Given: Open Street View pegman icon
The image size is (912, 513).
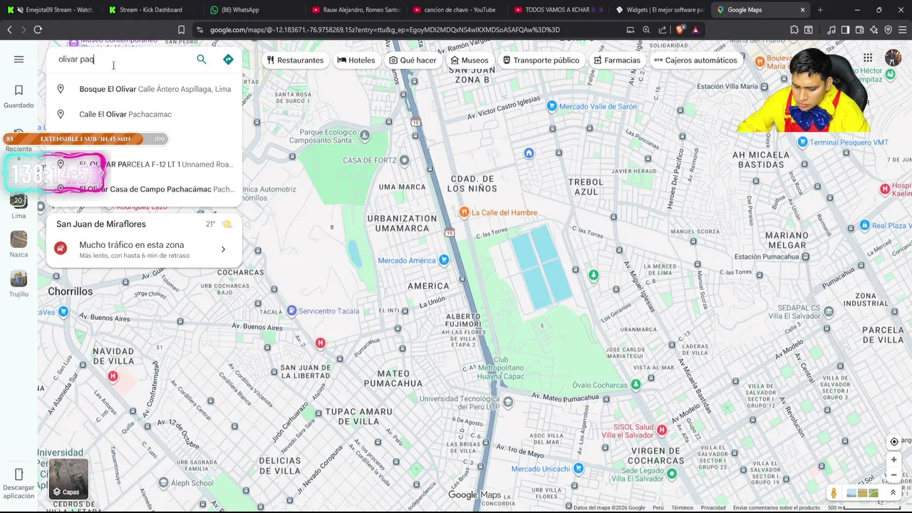Looking at the screenshot, I should click(834, 493).
